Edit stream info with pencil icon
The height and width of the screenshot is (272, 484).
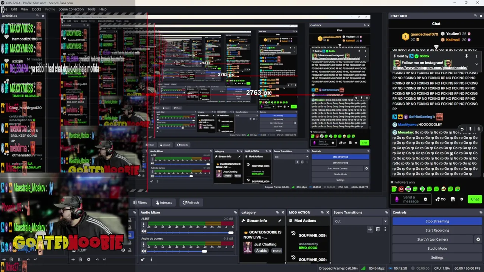pos(279,221)
